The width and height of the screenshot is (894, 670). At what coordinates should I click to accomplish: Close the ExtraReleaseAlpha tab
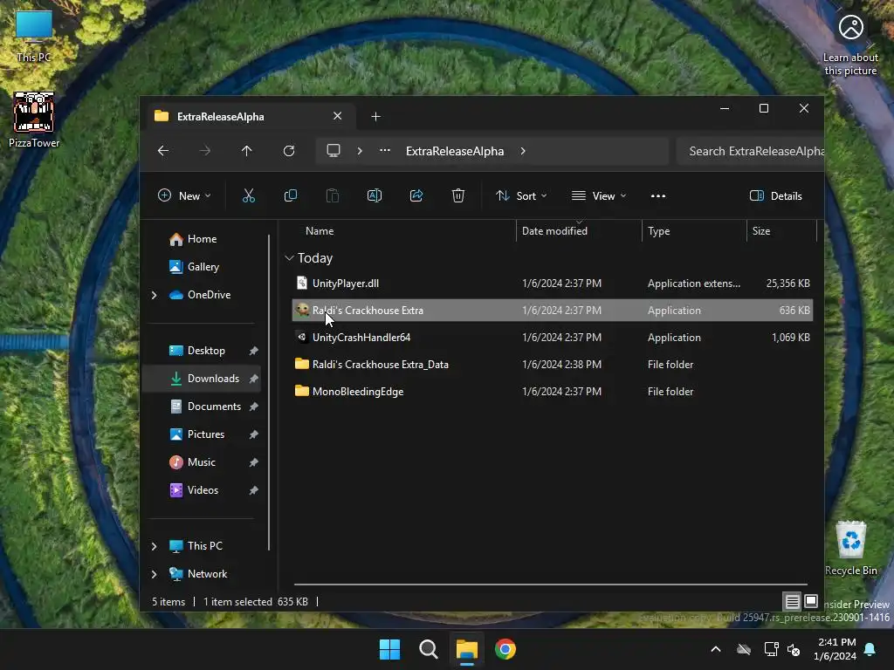pyautogui.click(x=338, y=116)
